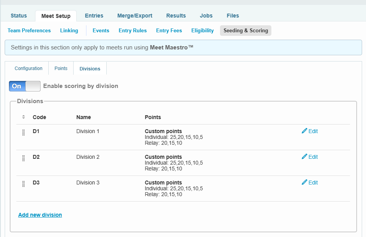Click the pencil Edit icon for Division 3
The height and width of the screenshot is (237, 366).
tap(304, 183)
